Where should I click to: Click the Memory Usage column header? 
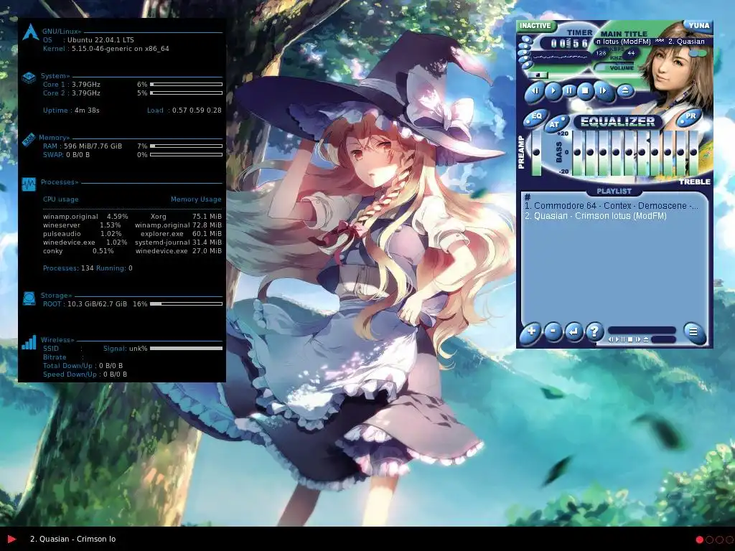click(x=196, y=199)
